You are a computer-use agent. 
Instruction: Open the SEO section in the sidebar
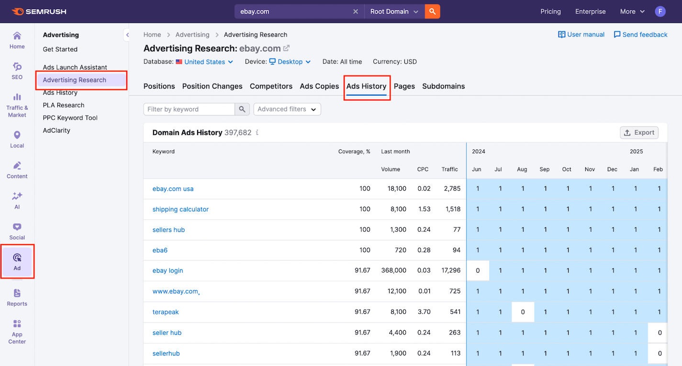pyautogui.click(x=17, y=72)
